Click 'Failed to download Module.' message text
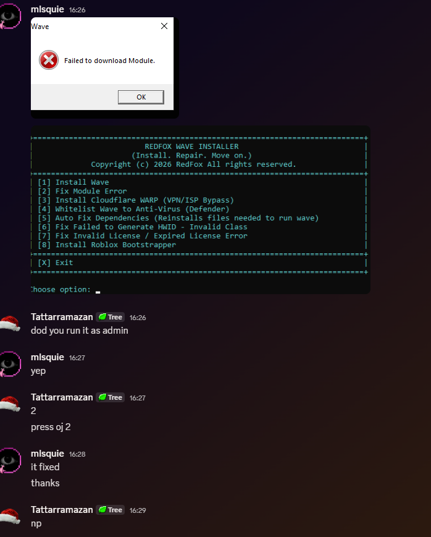The image size is (431, 537). pos(109,61)
